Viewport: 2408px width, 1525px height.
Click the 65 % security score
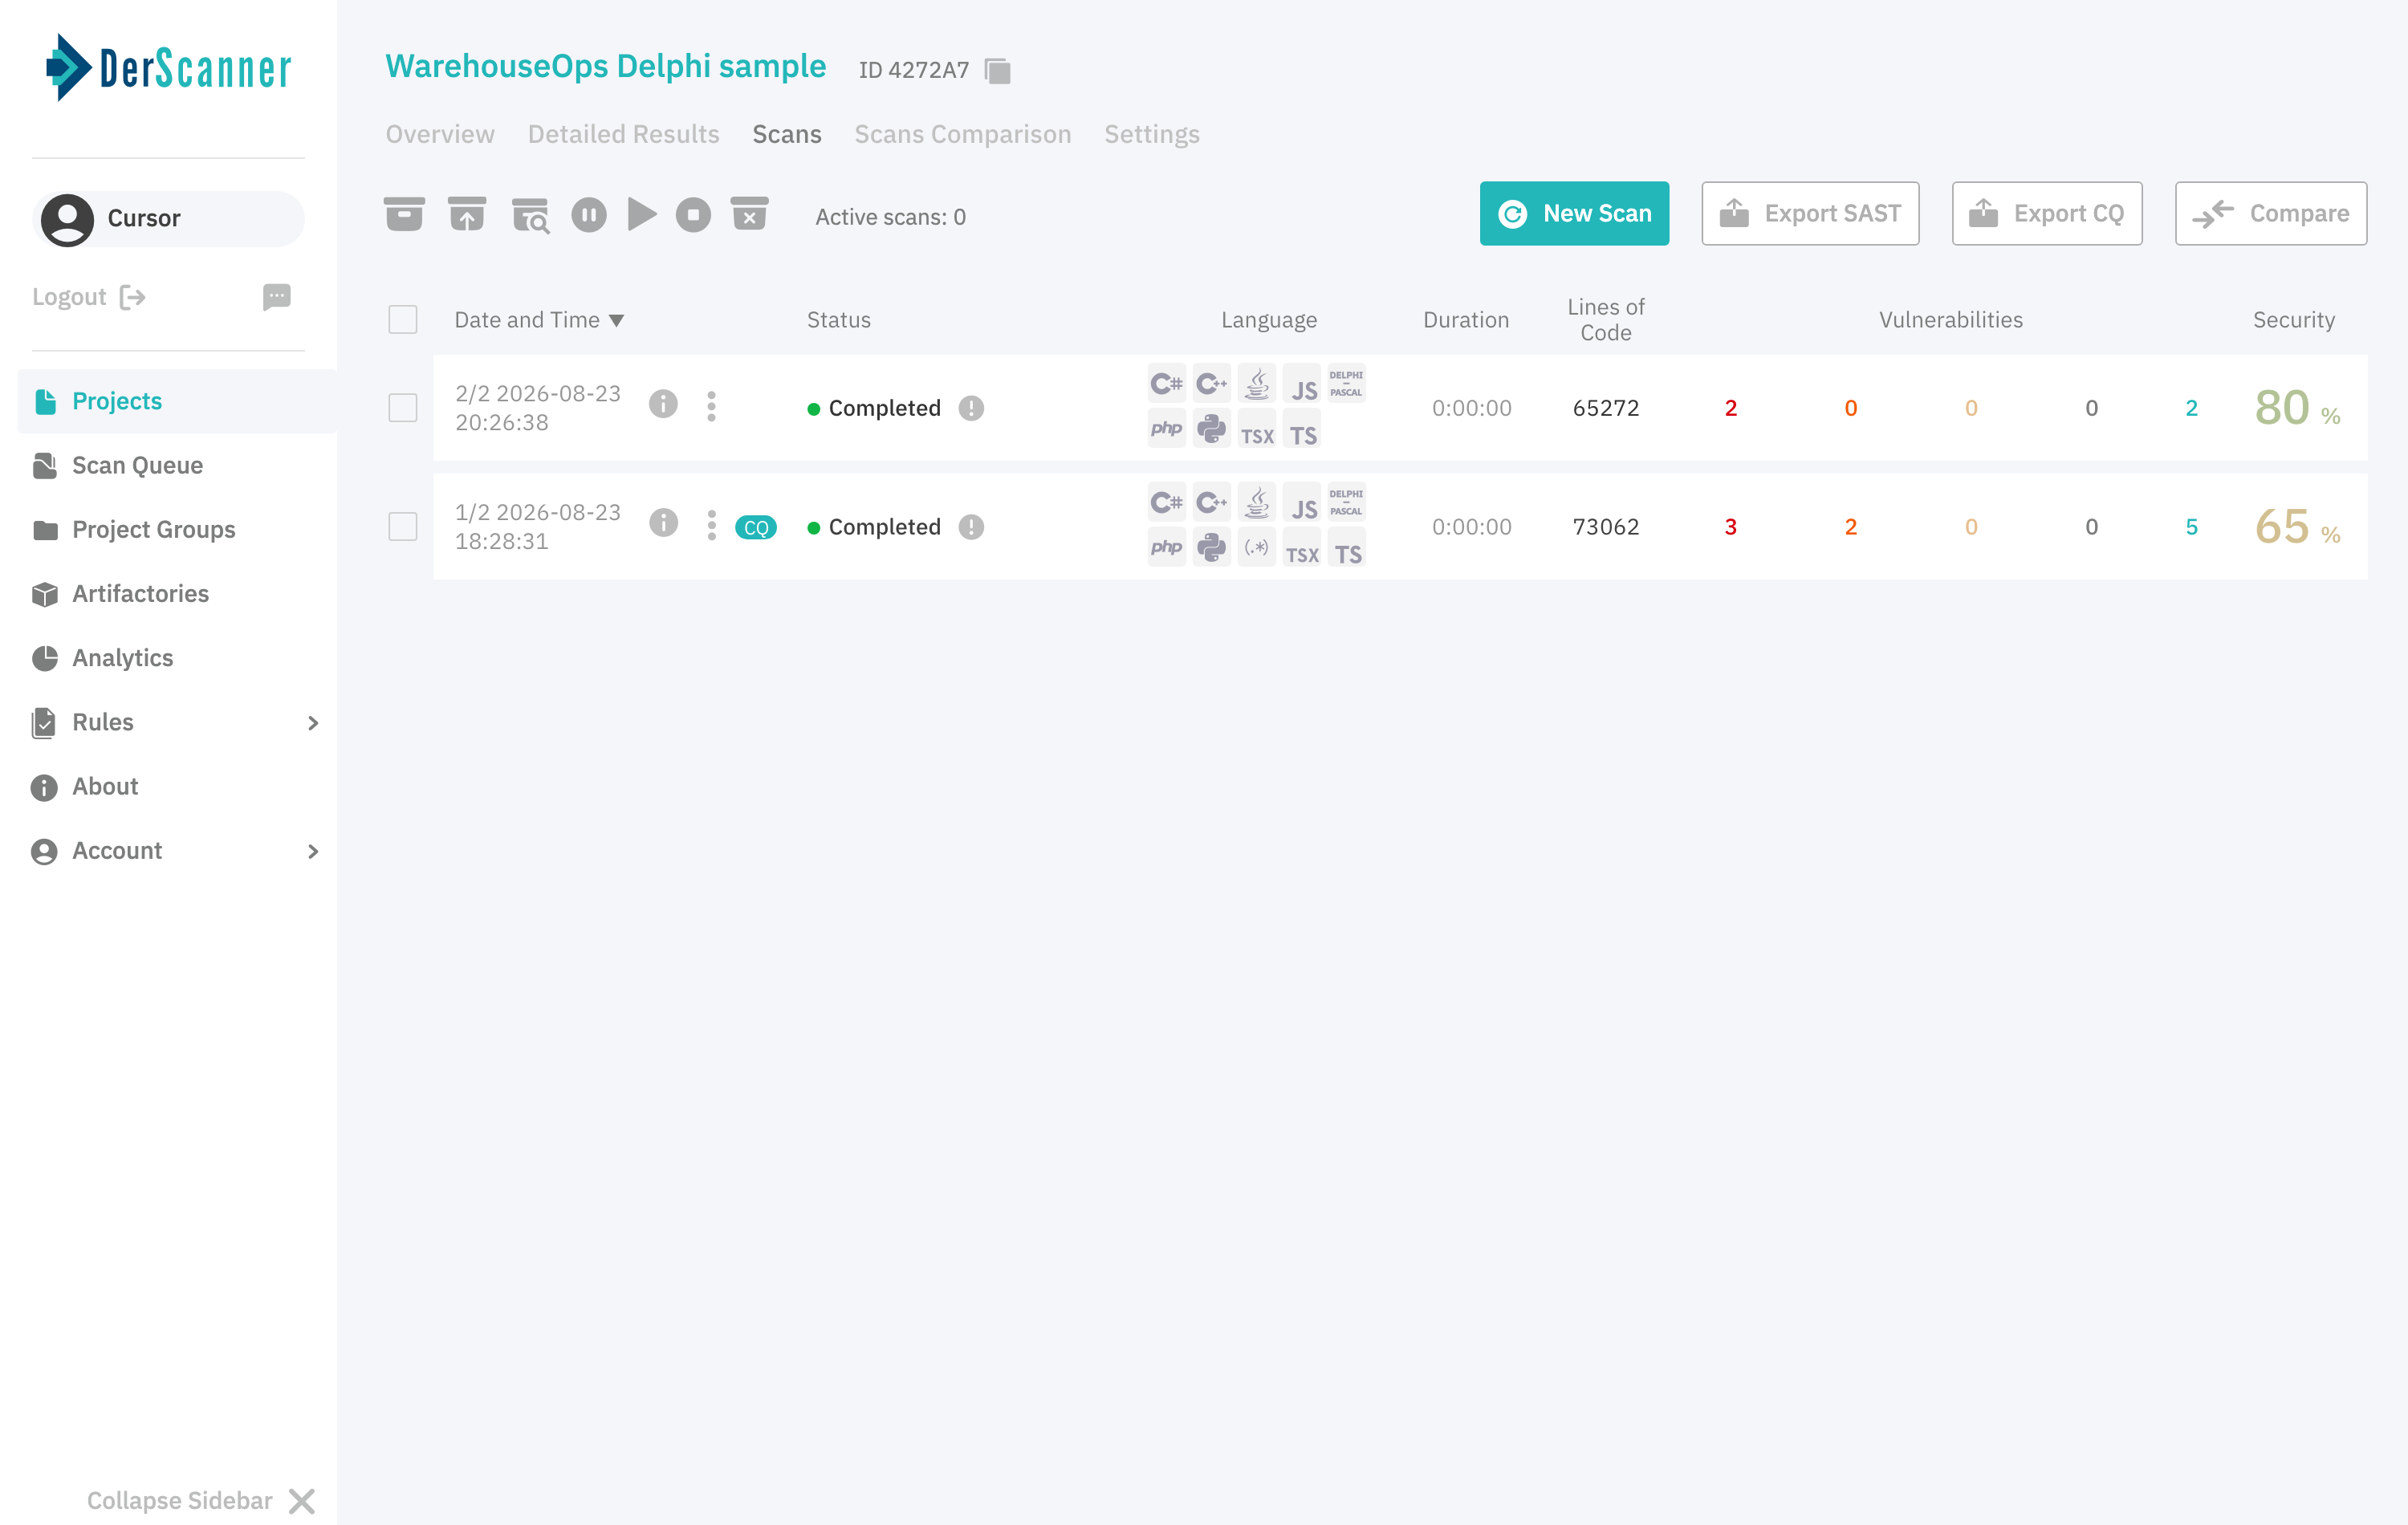coord(2297,527)
